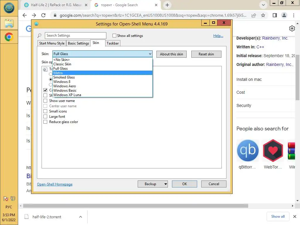Choose Windows XP Luna from the list

(x=102, y=95)
